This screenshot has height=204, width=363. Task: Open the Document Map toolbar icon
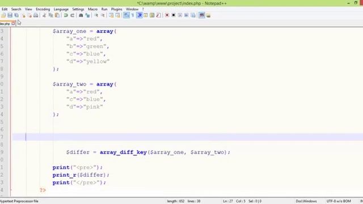[152, 15]
